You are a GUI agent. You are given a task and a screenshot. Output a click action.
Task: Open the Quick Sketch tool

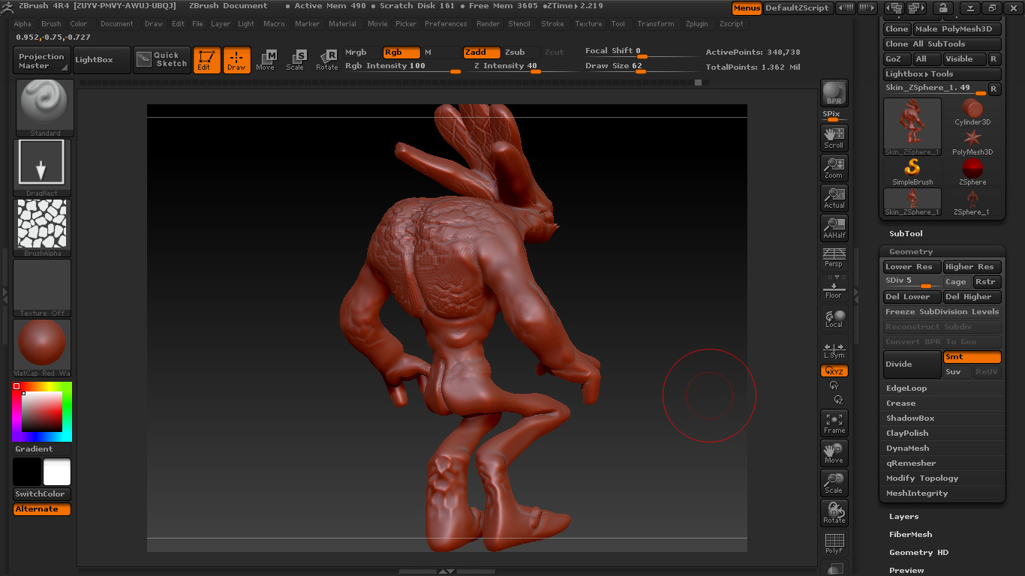(x=162, y=60)
